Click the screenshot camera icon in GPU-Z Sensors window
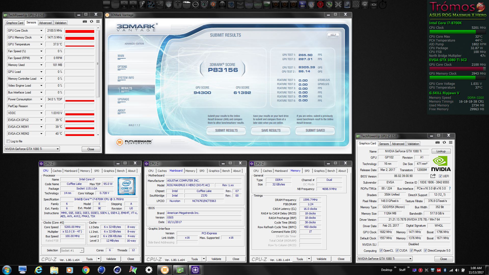The width and height of the screenshot is (489, 275). point(85,22)
